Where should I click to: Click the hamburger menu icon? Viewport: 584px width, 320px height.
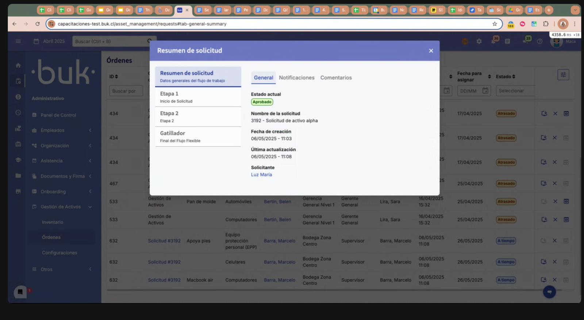coord(18,41)
